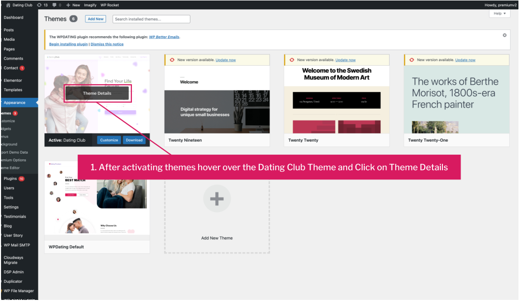This screenshot has width=520, height=302.
Task: Expand the Help dropdown
Action: (x=499, y=13)
